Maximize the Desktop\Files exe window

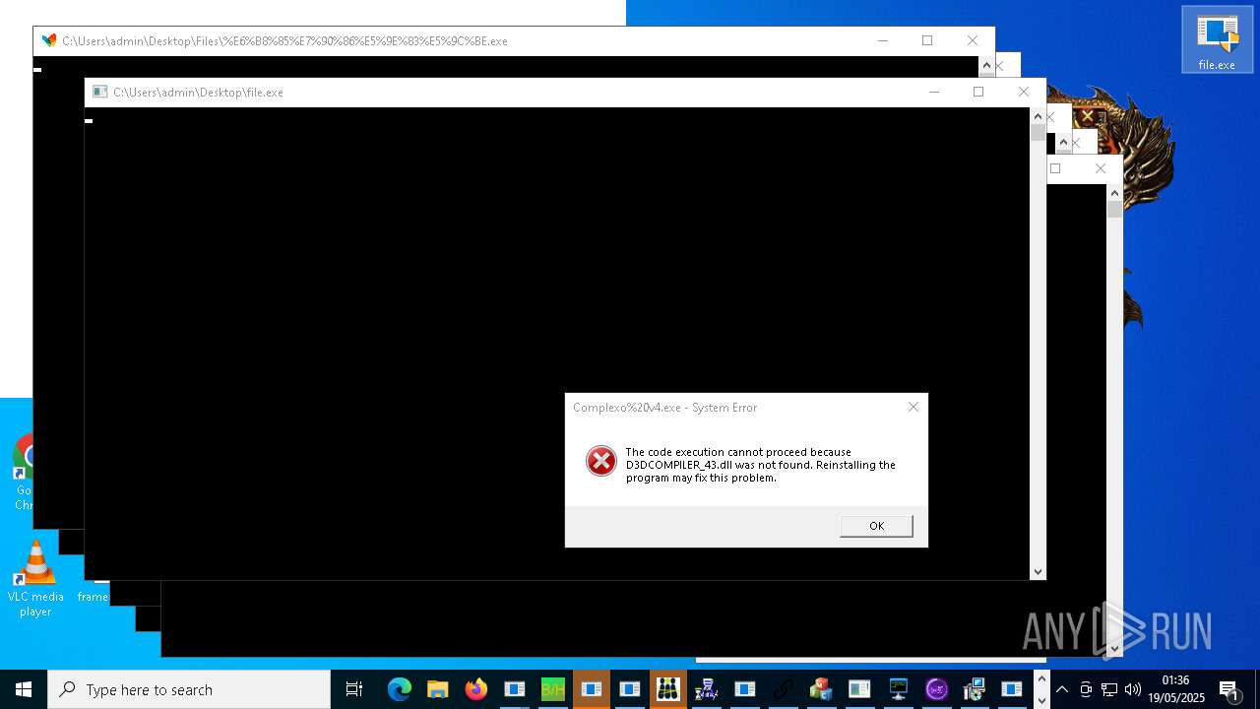pyautogui.click(x=927, y=40)
